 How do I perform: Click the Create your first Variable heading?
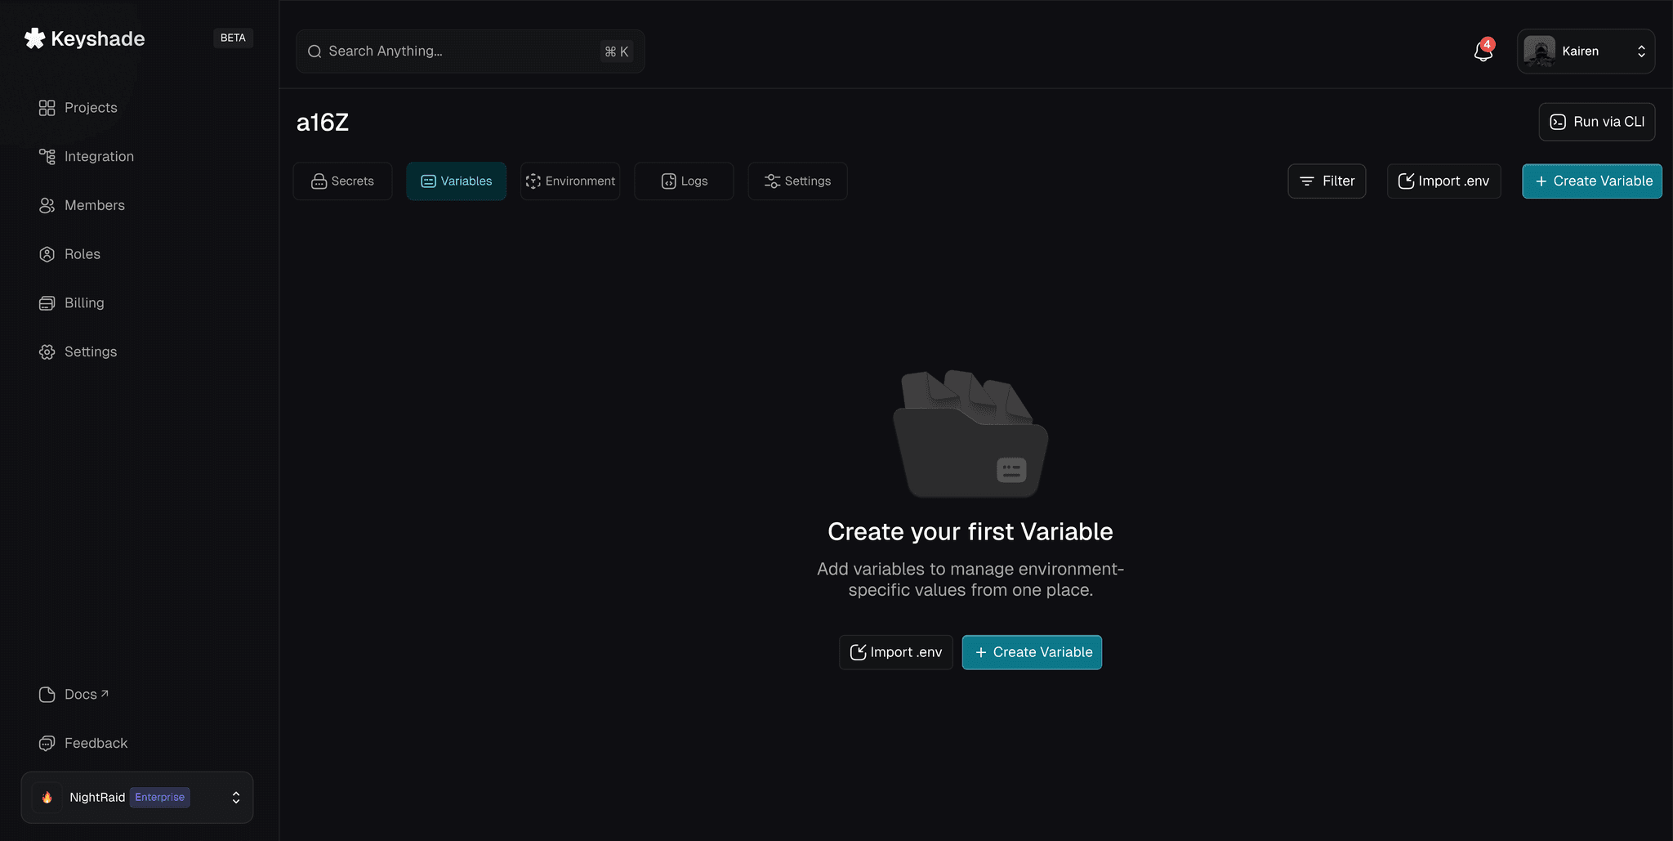970,531
